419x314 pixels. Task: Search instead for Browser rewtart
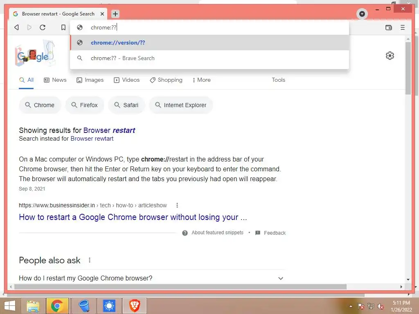click(92, 139)
